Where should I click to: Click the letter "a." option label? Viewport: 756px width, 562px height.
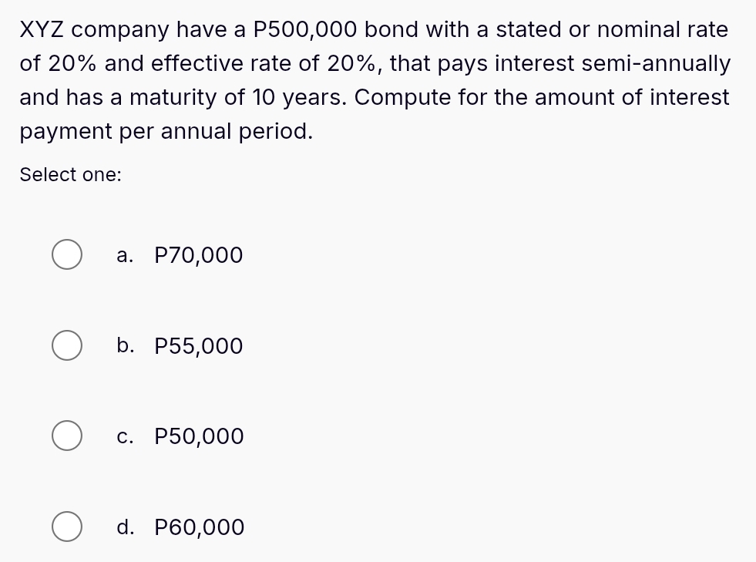pyautogui.click(x=126, y=255)
